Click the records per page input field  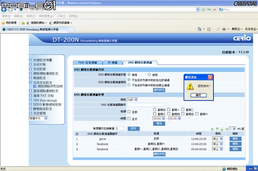pyautogui.click(x=120, y=129)
